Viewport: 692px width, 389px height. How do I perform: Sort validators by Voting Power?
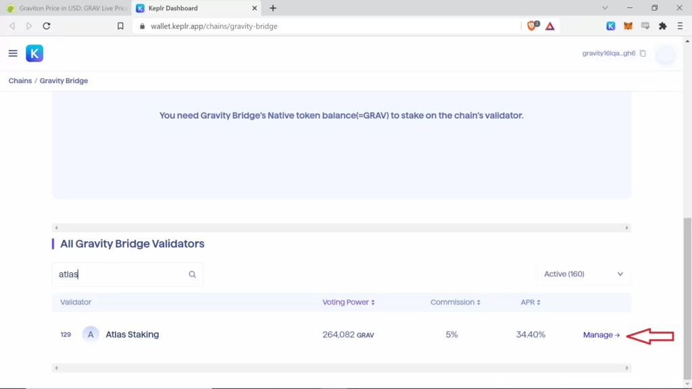[x=348, y=302]
